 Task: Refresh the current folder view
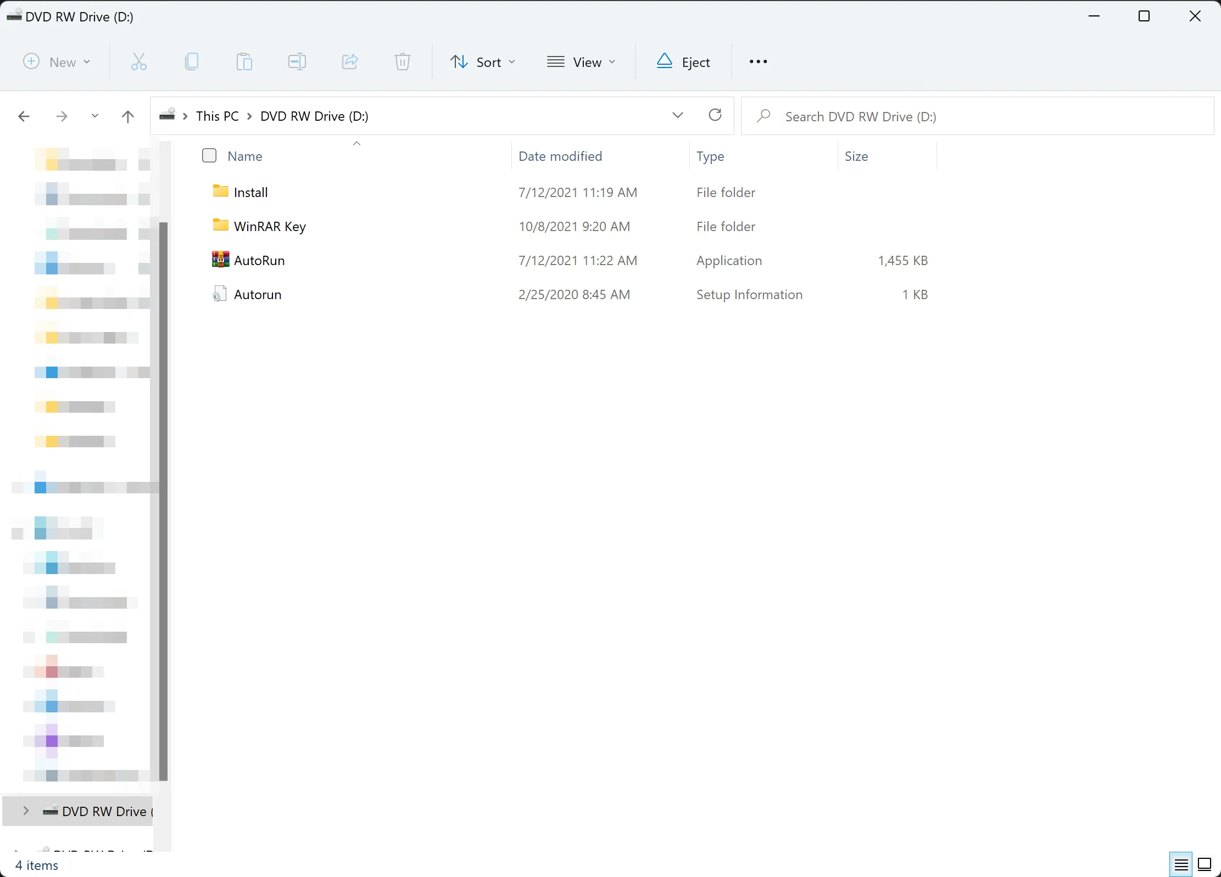[715, 116]
